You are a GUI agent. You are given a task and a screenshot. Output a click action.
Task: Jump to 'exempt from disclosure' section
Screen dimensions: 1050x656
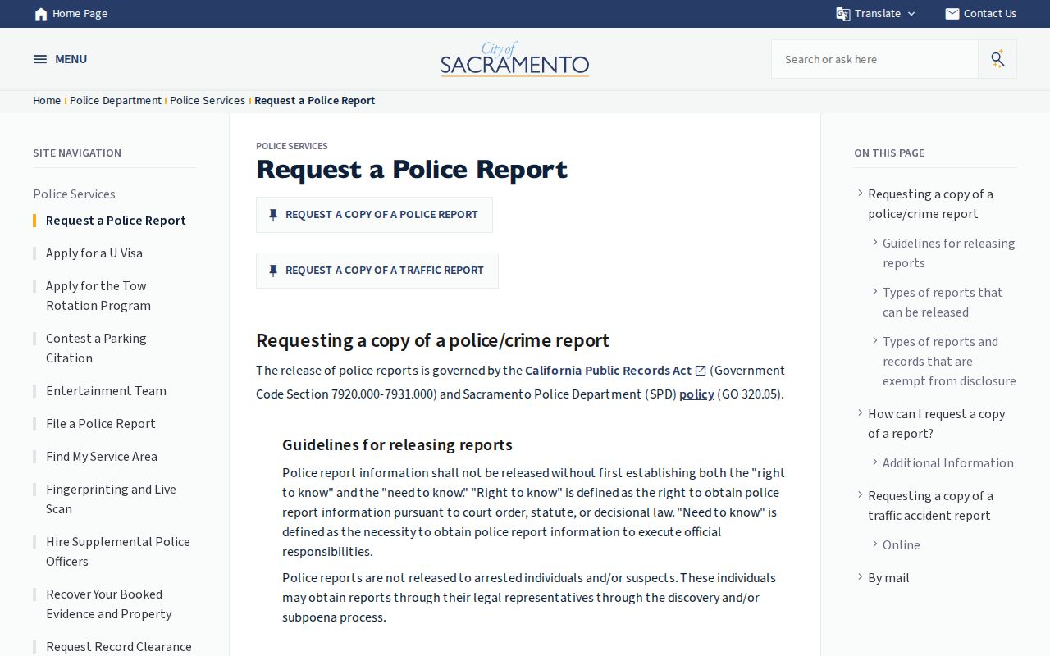pos(949,362)
